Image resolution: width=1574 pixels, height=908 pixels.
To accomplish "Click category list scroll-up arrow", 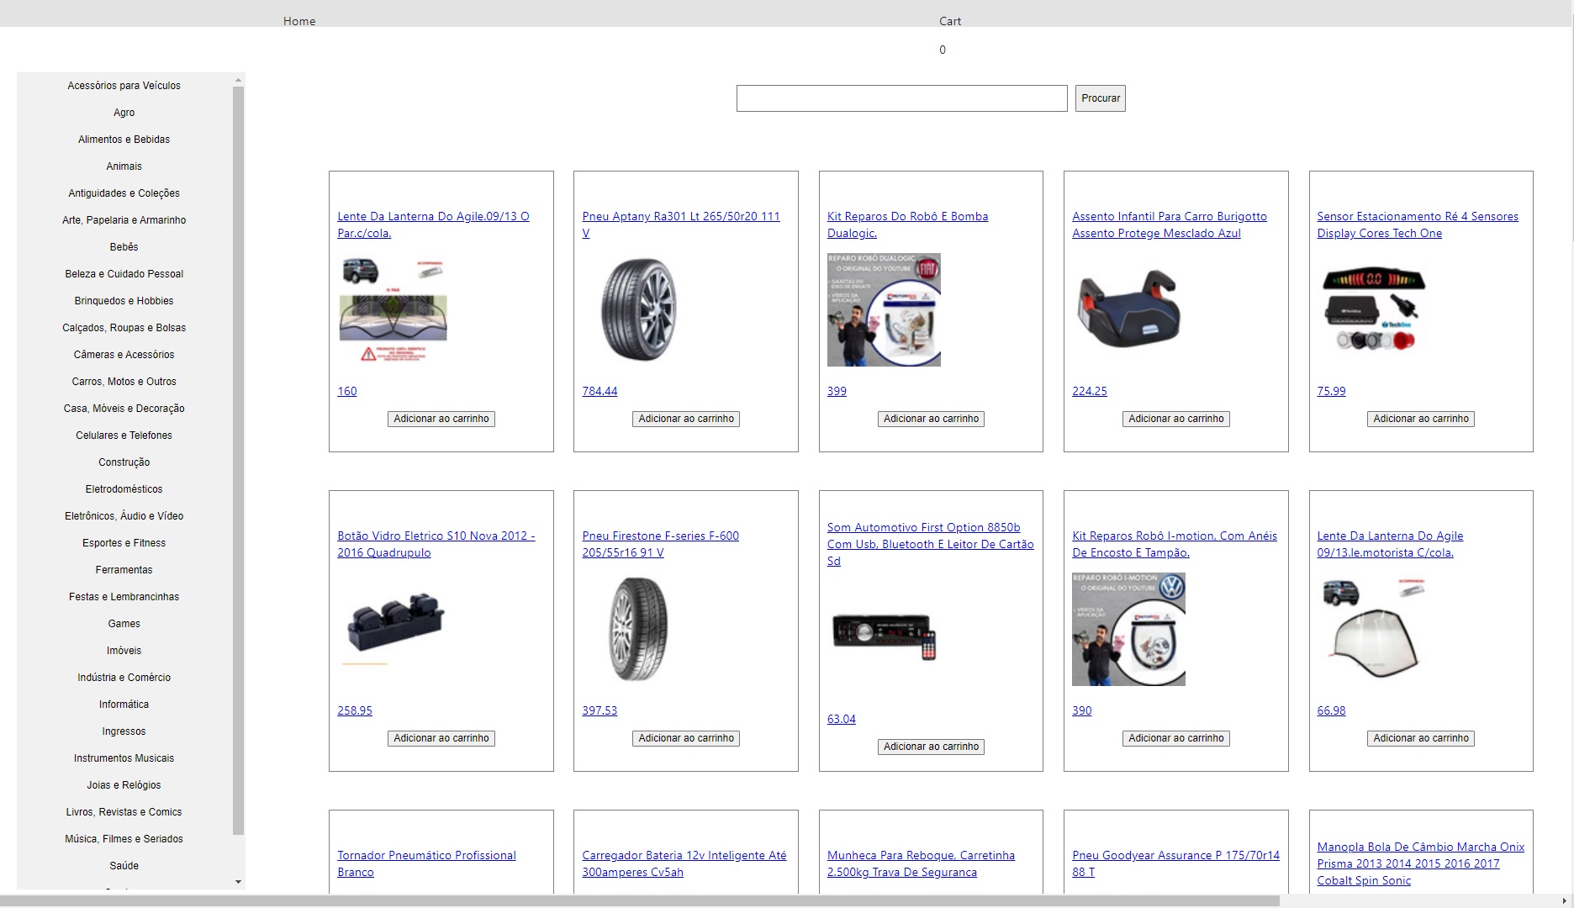I will [x=238, y=80].
